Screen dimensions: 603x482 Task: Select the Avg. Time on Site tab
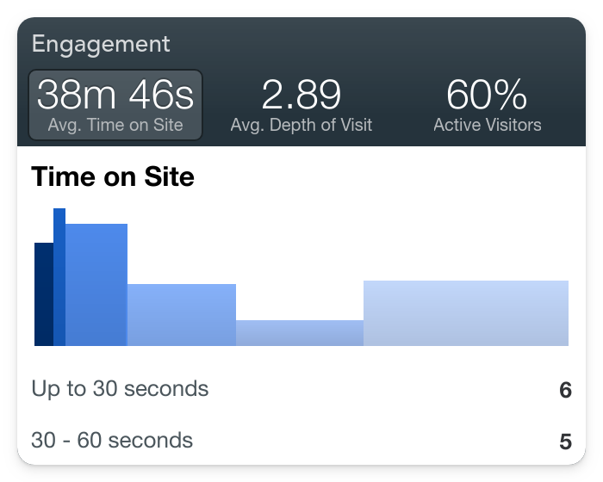tap(115, 105)
